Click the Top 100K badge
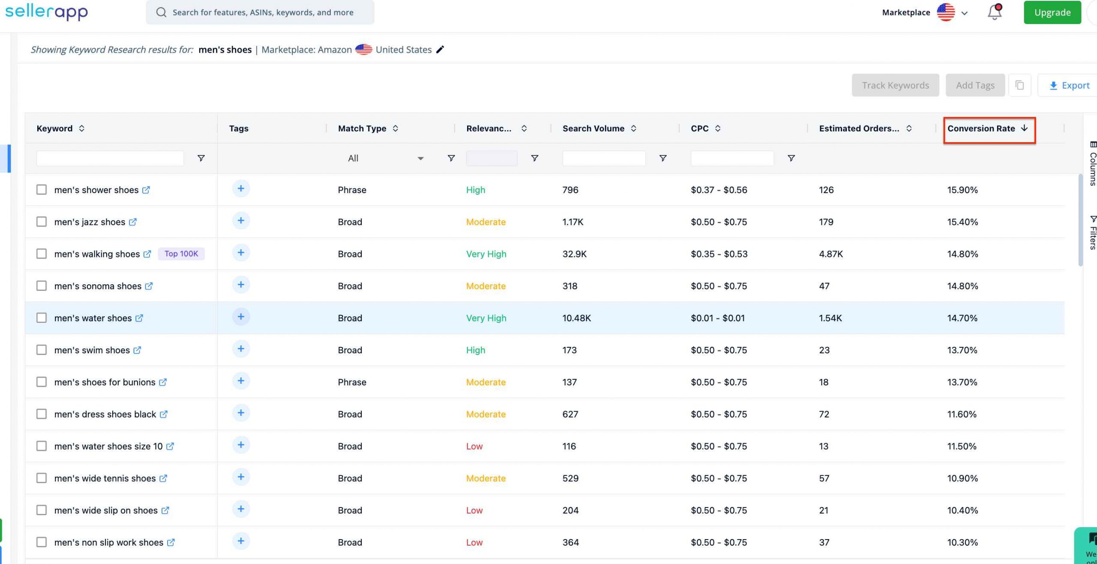 tap(181, 254)
